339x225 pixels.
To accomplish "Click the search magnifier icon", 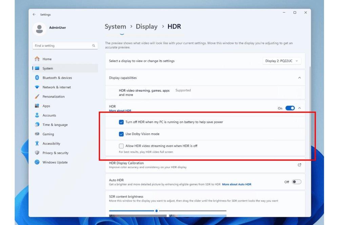I will (x=94, y=46).
